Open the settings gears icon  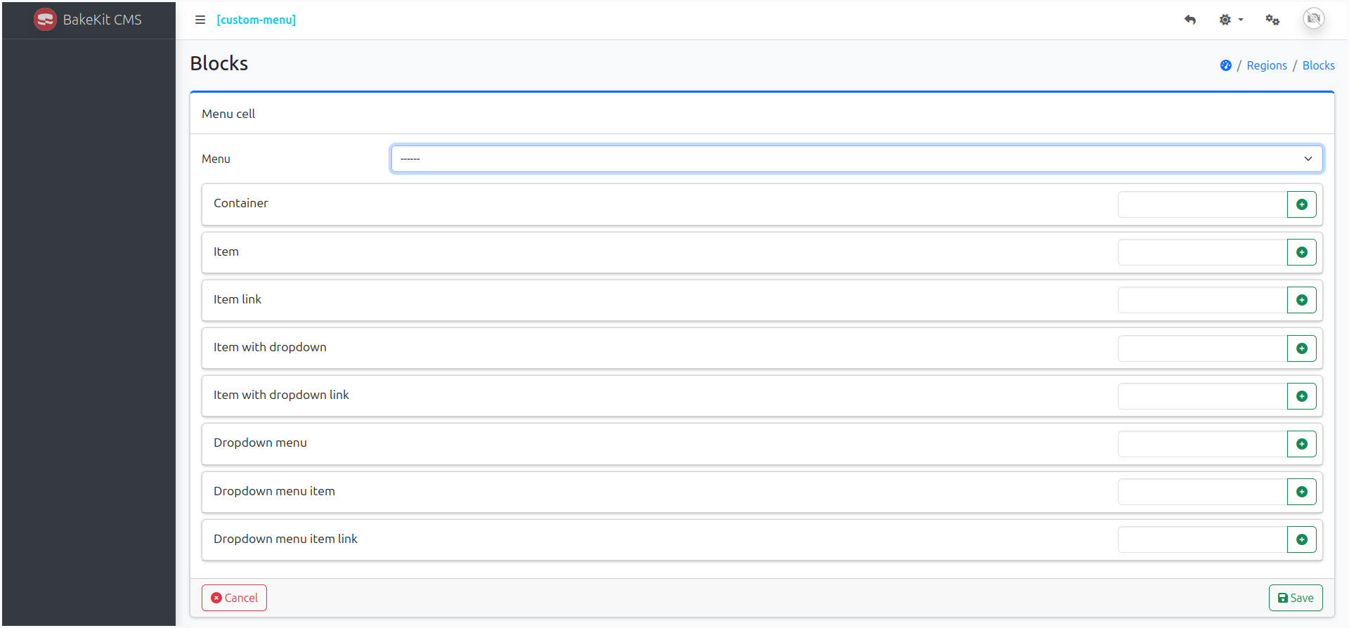(x=1272, y=20)
